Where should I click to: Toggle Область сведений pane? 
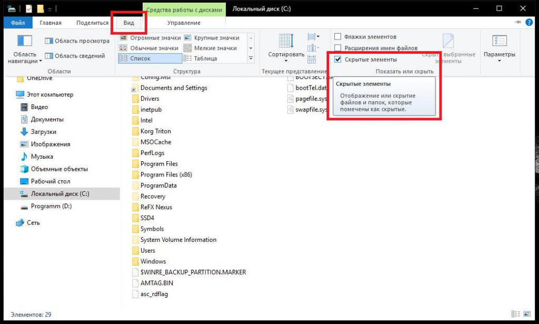tap(75, 56)
